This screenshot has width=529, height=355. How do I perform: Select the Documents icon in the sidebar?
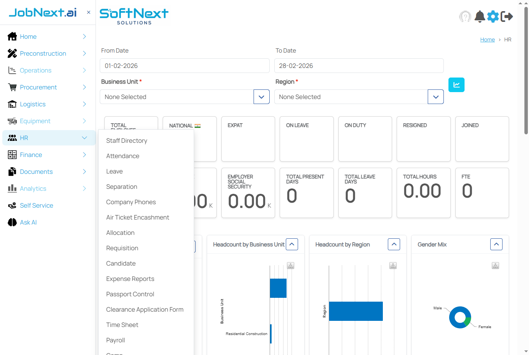click(x=12, y=172)
